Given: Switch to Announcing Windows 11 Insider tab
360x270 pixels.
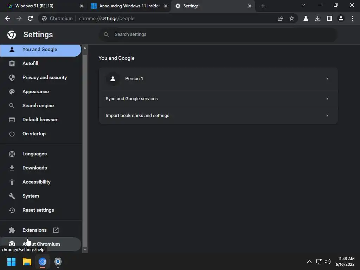Looking at the screenshot, I should 129,6.
